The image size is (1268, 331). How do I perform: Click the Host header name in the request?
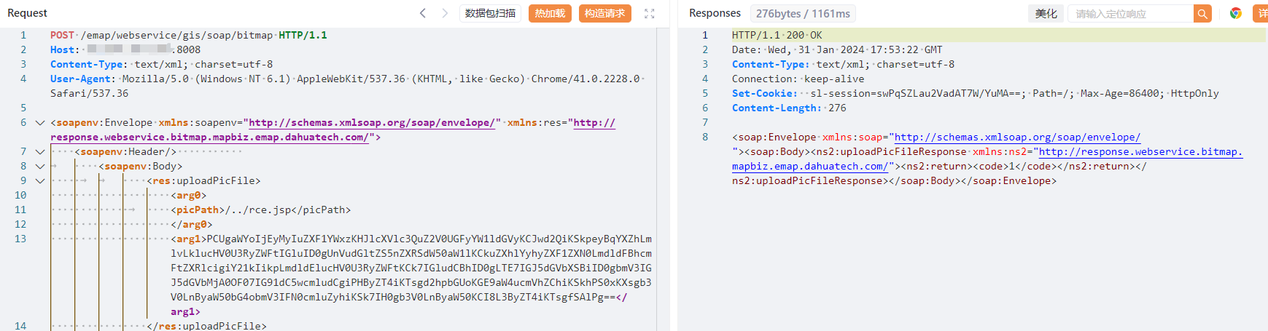pos(62,49)
